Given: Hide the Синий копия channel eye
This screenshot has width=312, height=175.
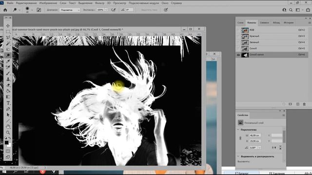Looking at the screenshot, I should point(238,55).
